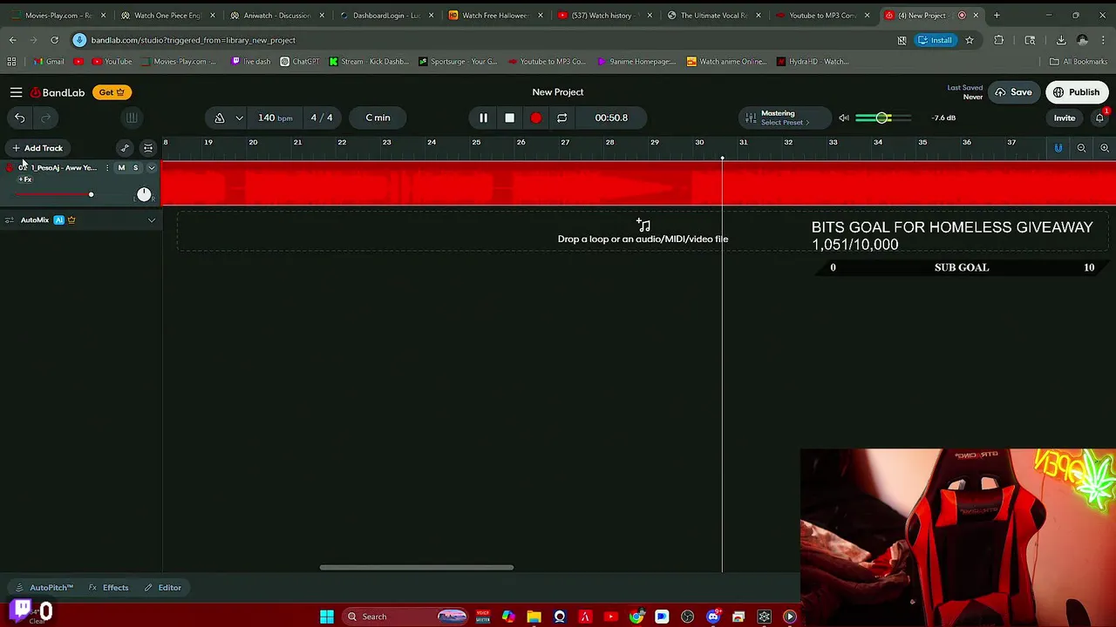Viewport: 1116px width, 627px height.
Task: Expand the PesoAj track chevron
Action: point(151,167)
